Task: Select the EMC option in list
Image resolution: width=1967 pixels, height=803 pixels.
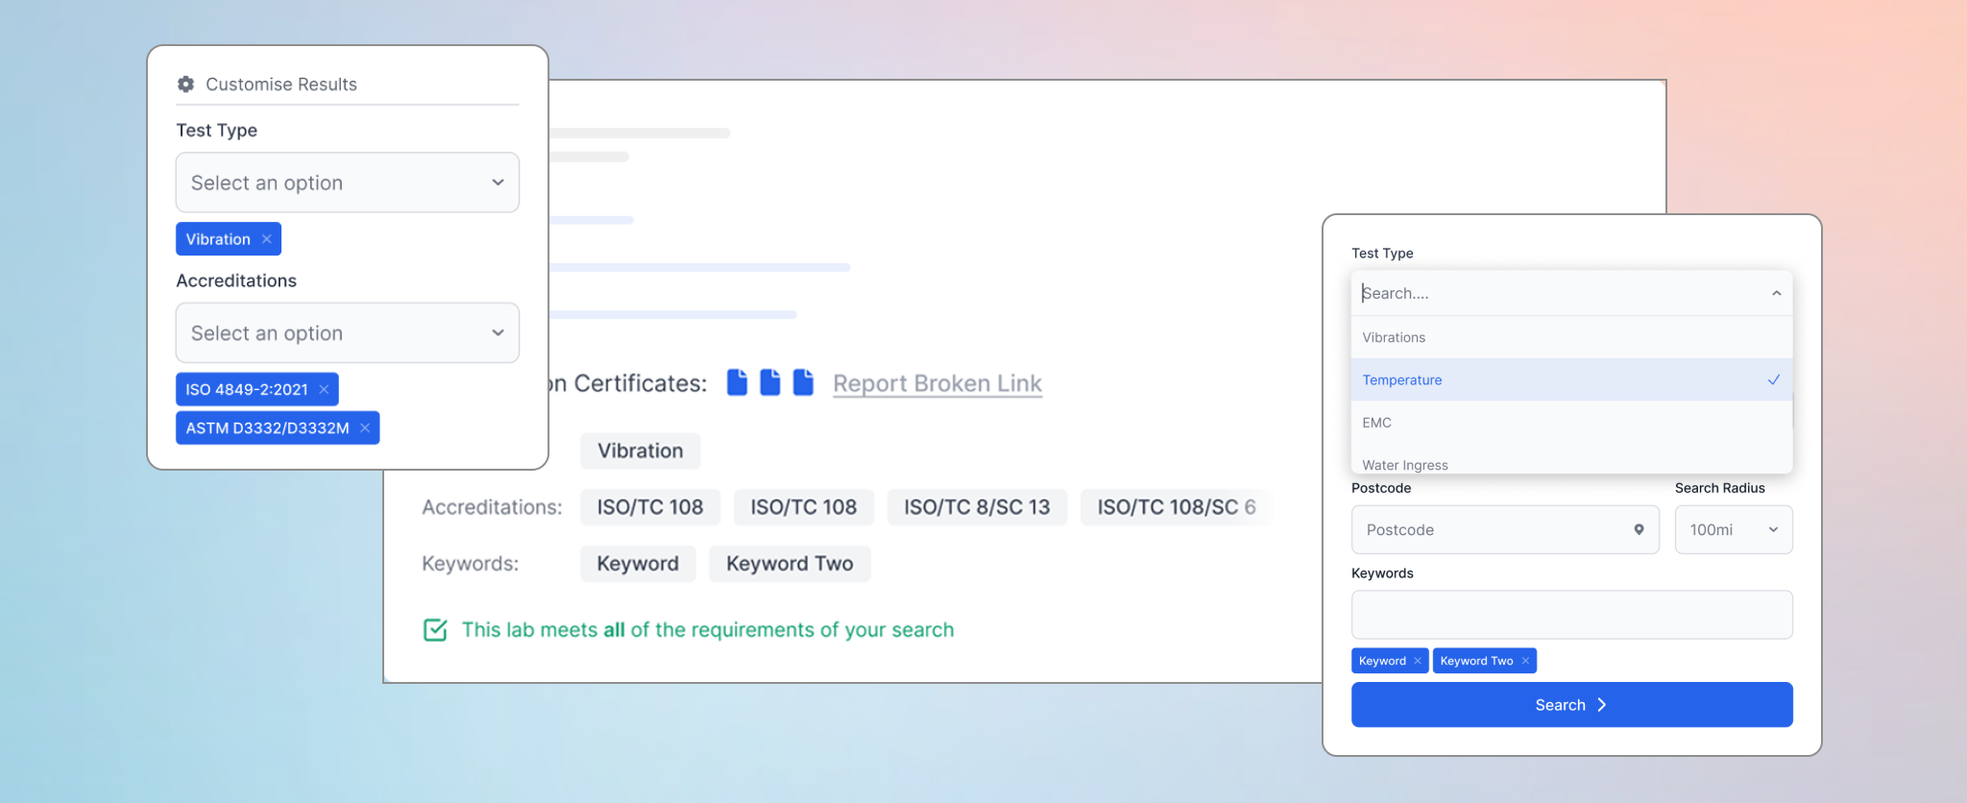Action: 1376,423
